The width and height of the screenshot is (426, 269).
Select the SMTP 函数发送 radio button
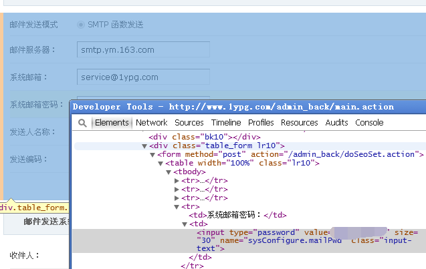coord(81,25)
